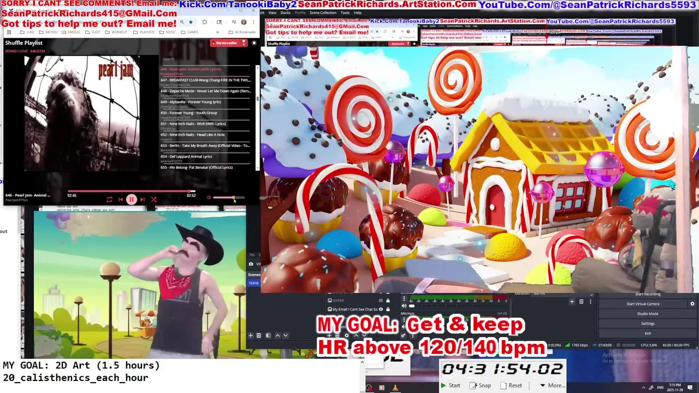Expand the stopwatch More dropdown
The image size is (699, 393).
[552, 385]
